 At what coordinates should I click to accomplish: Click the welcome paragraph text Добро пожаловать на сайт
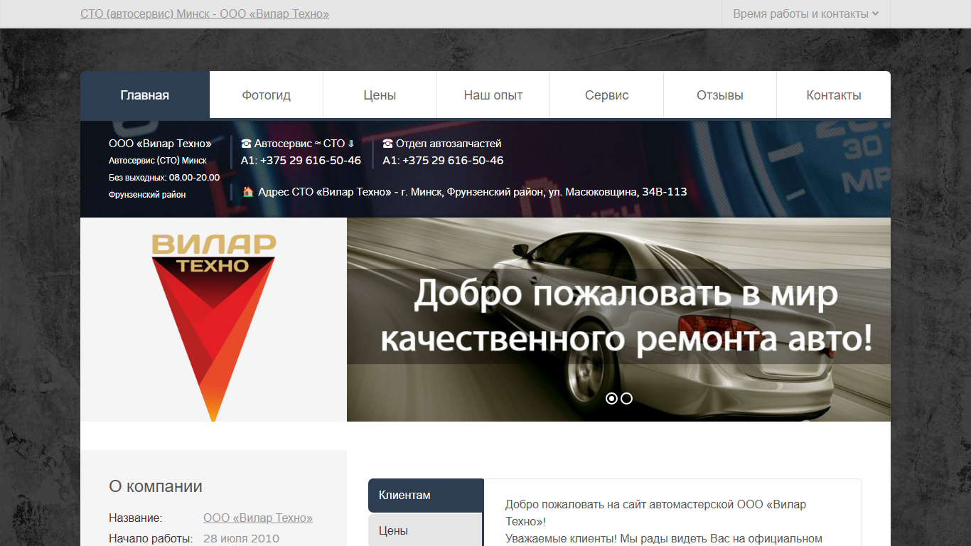[655, 513]
